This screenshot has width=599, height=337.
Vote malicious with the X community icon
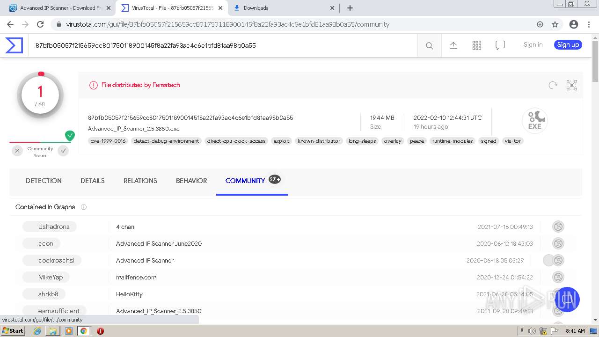(x=17, y=151)
